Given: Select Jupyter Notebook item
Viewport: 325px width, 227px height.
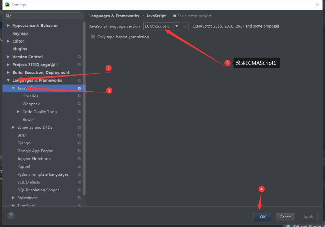Looking at the screenshot, I should point(34,159).
